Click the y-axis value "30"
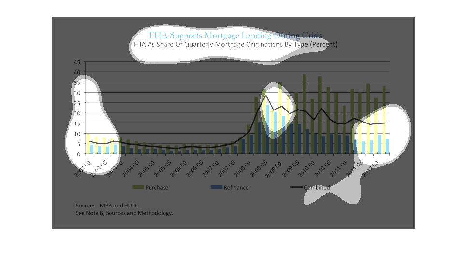468x274 pixels. pos(77,93)
